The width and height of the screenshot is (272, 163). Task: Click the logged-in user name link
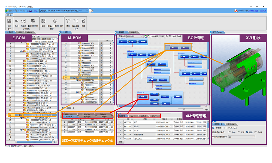pyautogui.click(x=253, y=11)
